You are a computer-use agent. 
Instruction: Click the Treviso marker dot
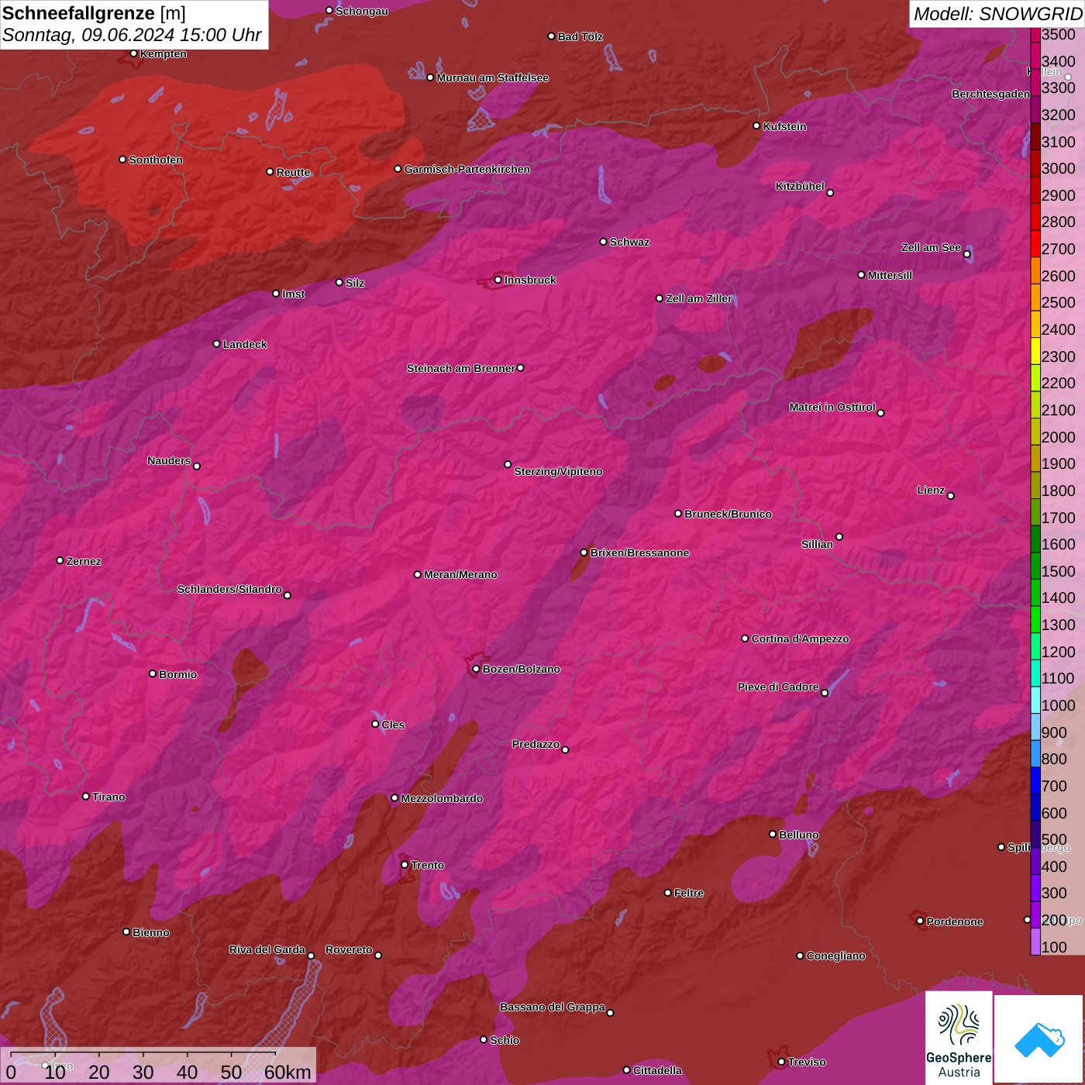click(781, 1062)
